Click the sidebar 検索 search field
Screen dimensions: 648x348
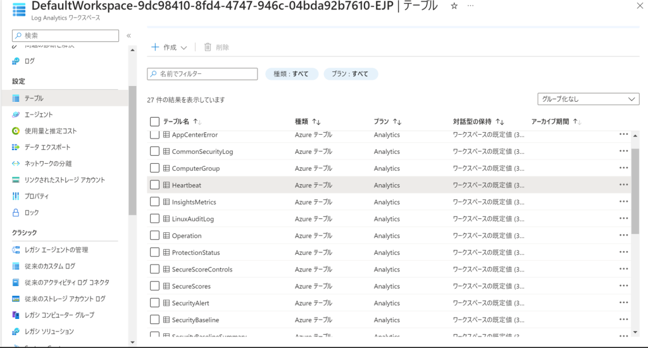pos(65,35)
